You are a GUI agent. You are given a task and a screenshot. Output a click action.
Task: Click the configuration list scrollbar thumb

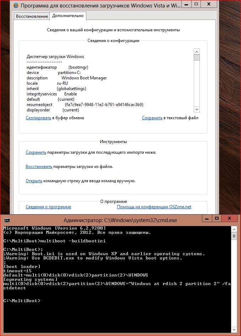[x=197, y=58]
